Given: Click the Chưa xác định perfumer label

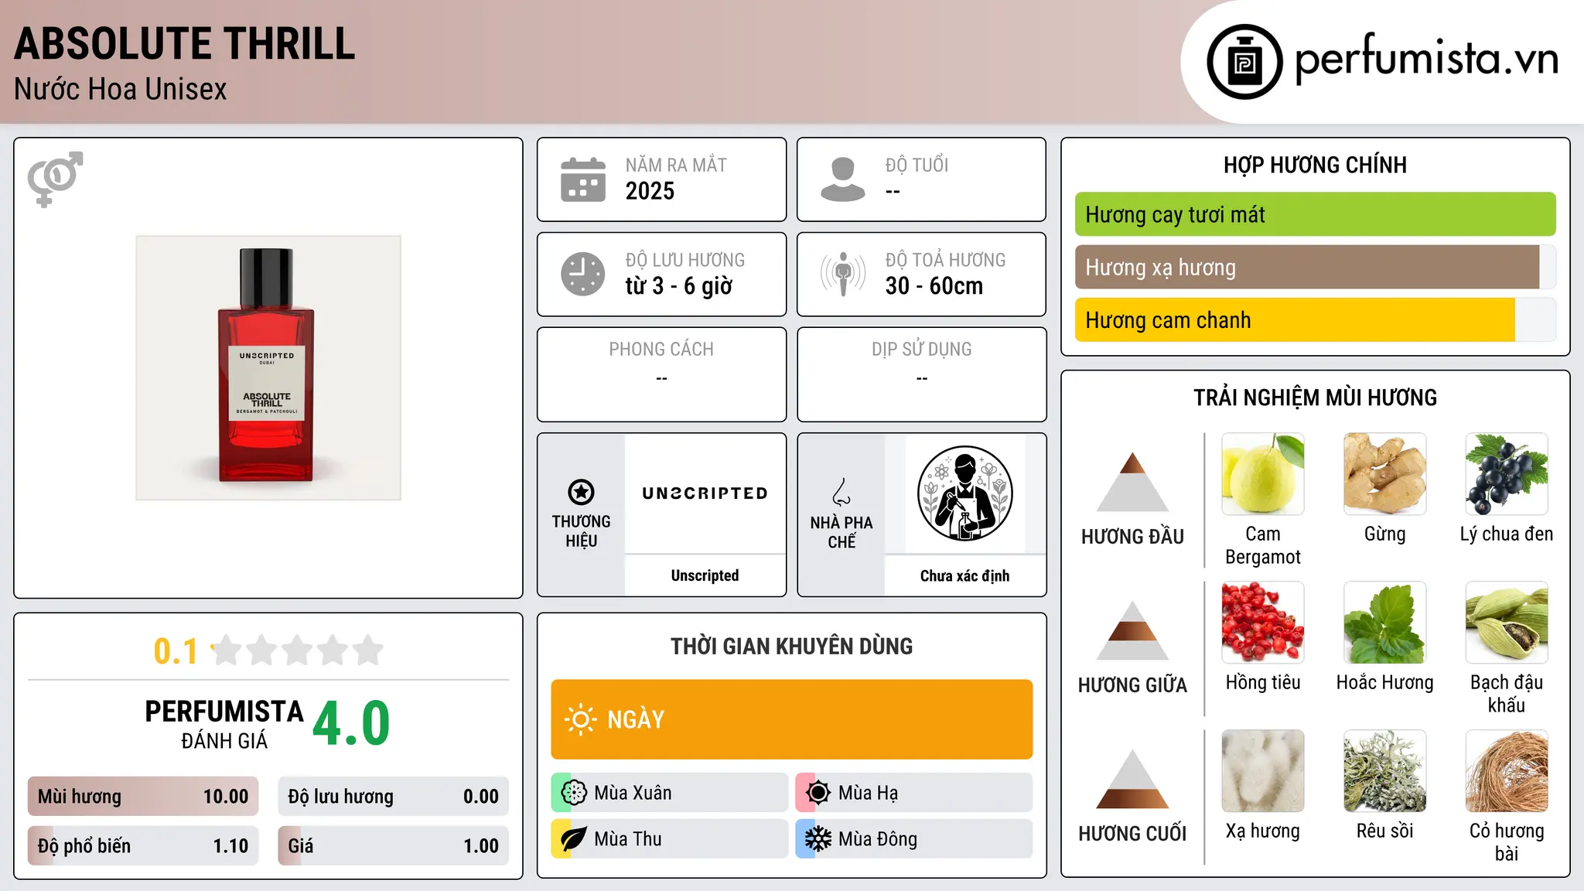Looking at the screenshot, I should coord(965,575).
